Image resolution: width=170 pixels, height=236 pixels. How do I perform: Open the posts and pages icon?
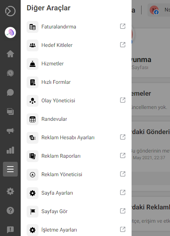(10, 112)
